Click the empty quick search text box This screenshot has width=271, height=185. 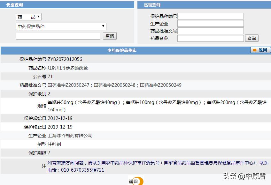tap(58, 36)
